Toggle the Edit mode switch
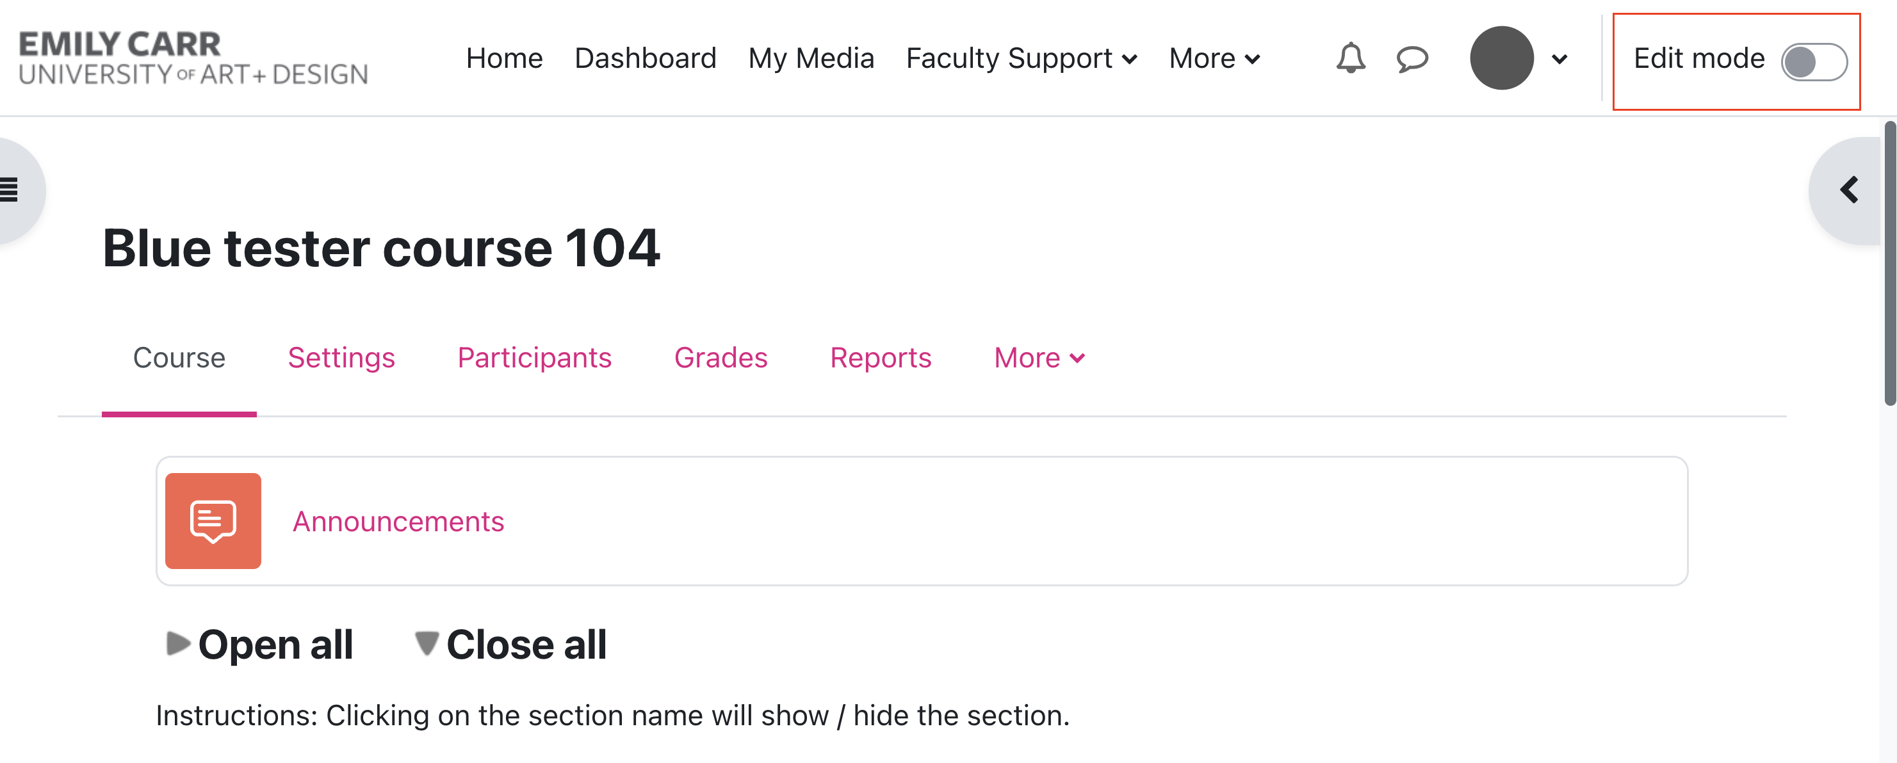The width and height of the screenshot is (1897, 763). (1814, 61)
